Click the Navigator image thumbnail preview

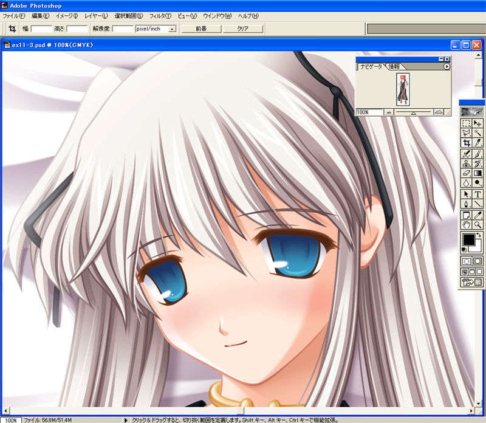pos(403,89)
